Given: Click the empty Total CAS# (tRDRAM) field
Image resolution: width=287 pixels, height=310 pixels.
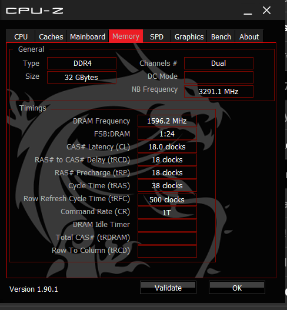Looking at the screenshot, I should [x=167, y=239].
